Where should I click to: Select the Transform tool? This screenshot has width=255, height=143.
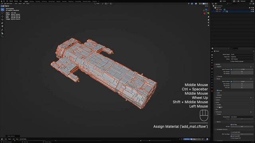pos(2,26)
